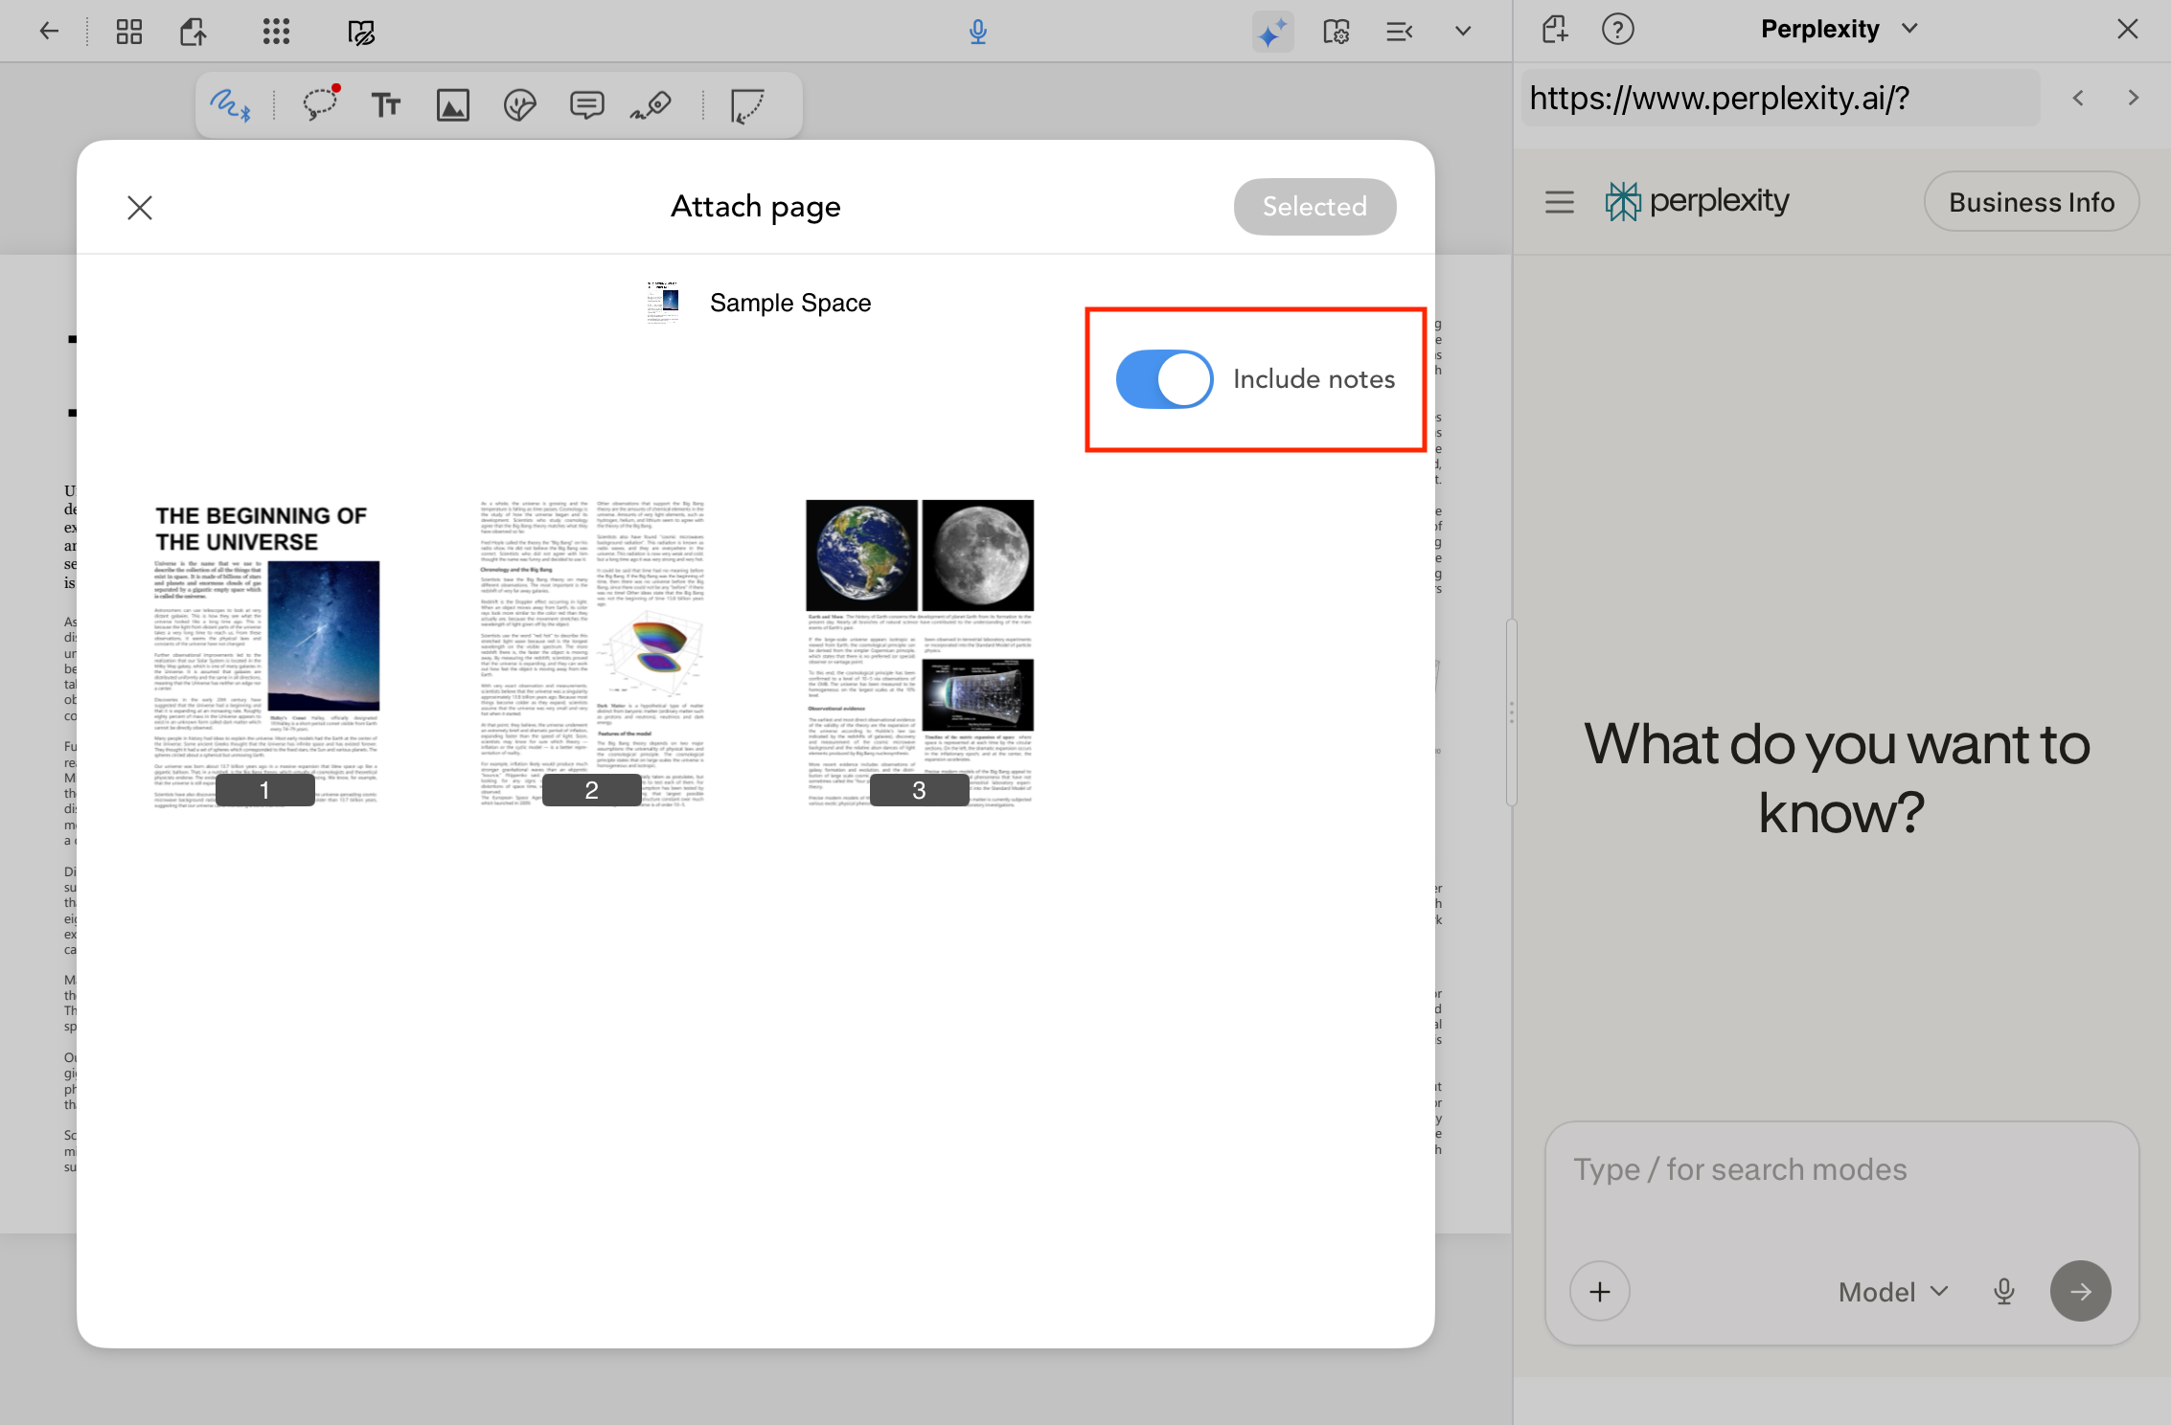Navigate back in the side browser
Image resolution: width=2171 pixels, height=1425 pixels.
click(2078, 98)
